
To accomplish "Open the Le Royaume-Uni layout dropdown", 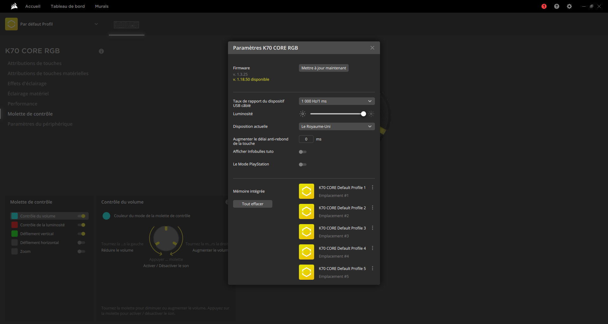I will (x=337, y=126).
